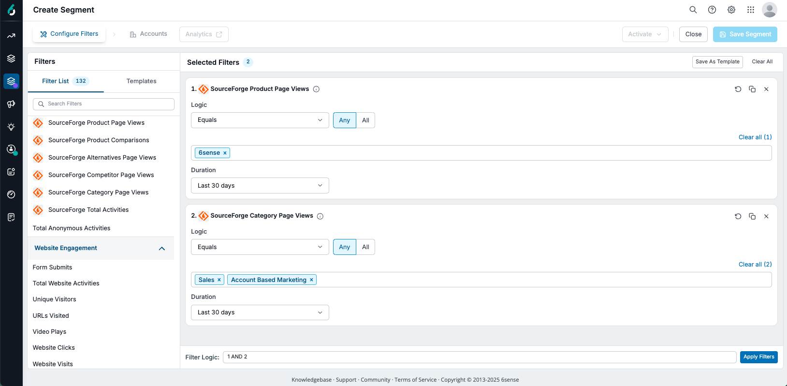Open the apps grid icon
The width and height of the screenshot is (787, 386).
tap(750, 10)
